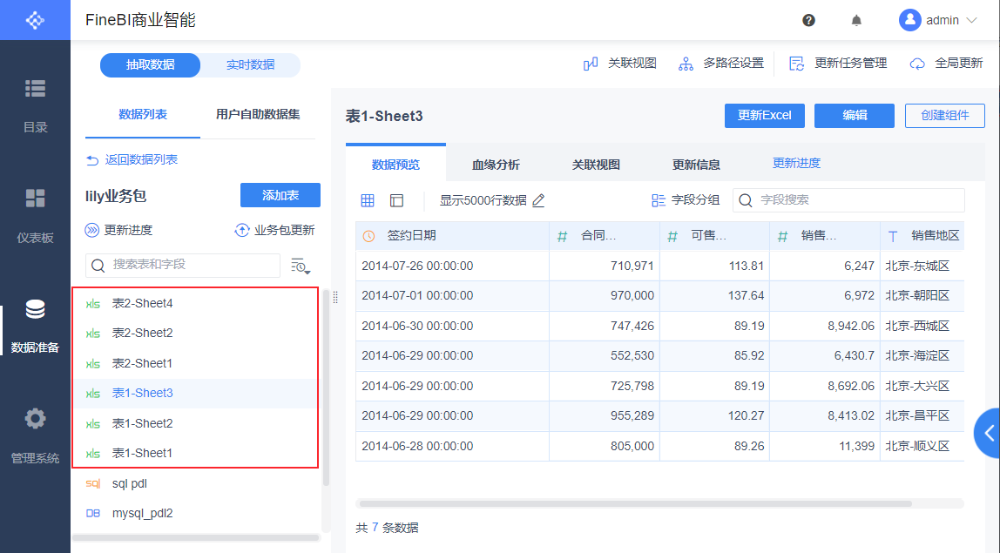
Task: Click the T icon on 销售地区 column
Action: [893, 237]
